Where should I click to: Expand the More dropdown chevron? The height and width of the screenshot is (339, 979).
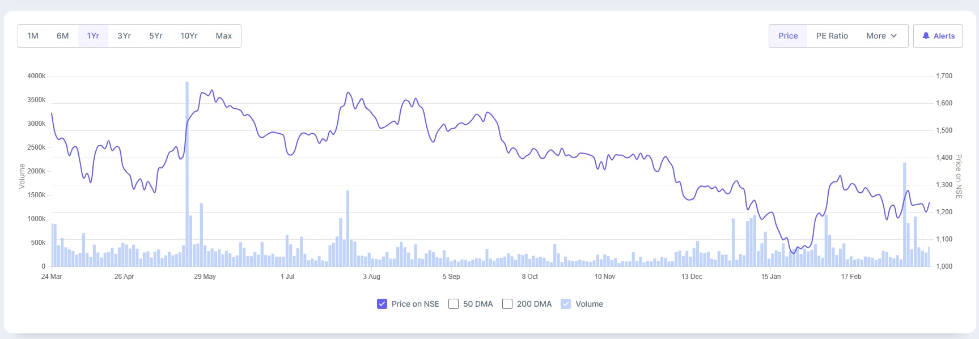coord(894,36)
